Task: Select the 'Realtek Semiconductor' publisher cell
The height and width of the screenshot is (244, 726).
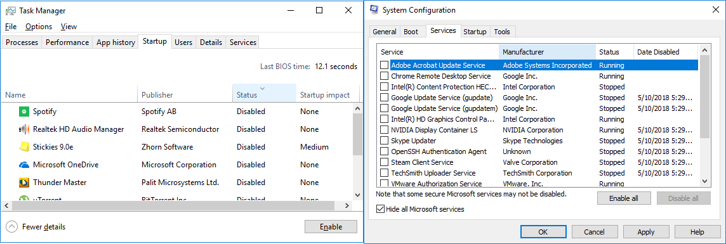Action: coord(180,129)
